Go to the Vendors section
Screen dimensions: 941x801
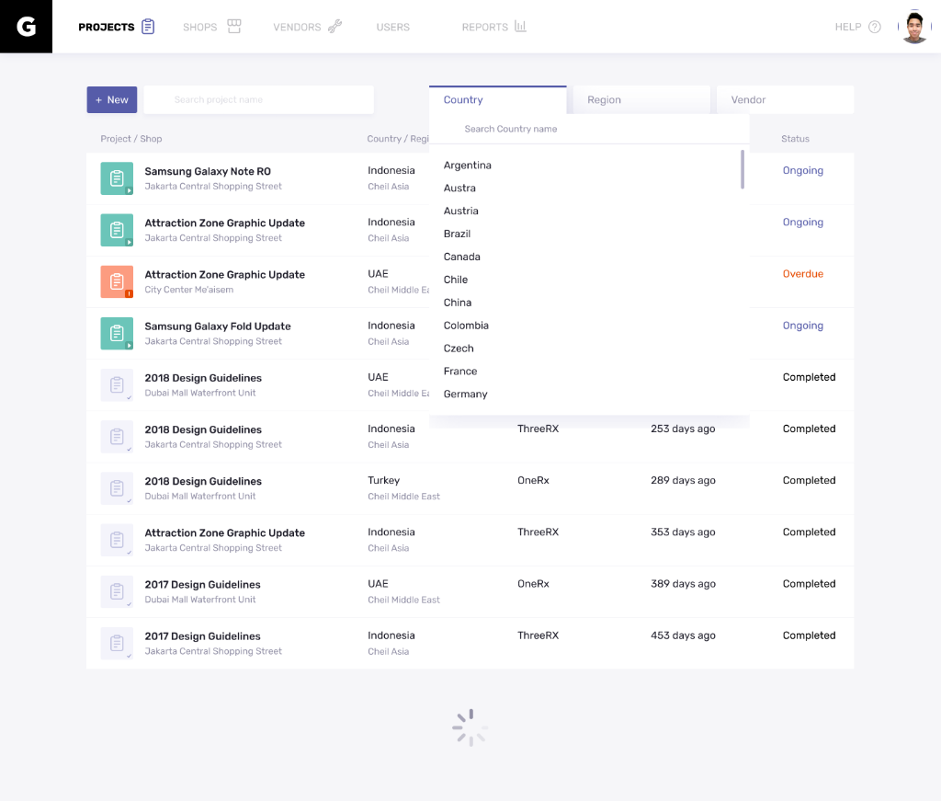pyautogui.click(x=297, y=27)
